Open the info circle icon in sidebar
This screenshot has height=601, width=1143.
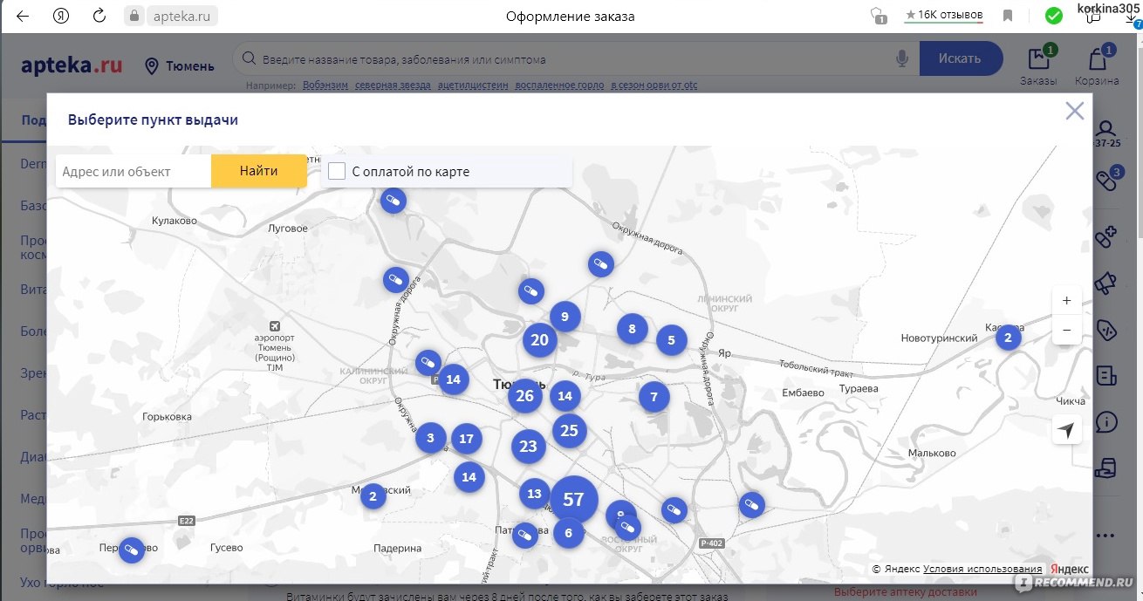click(1106, 423)
